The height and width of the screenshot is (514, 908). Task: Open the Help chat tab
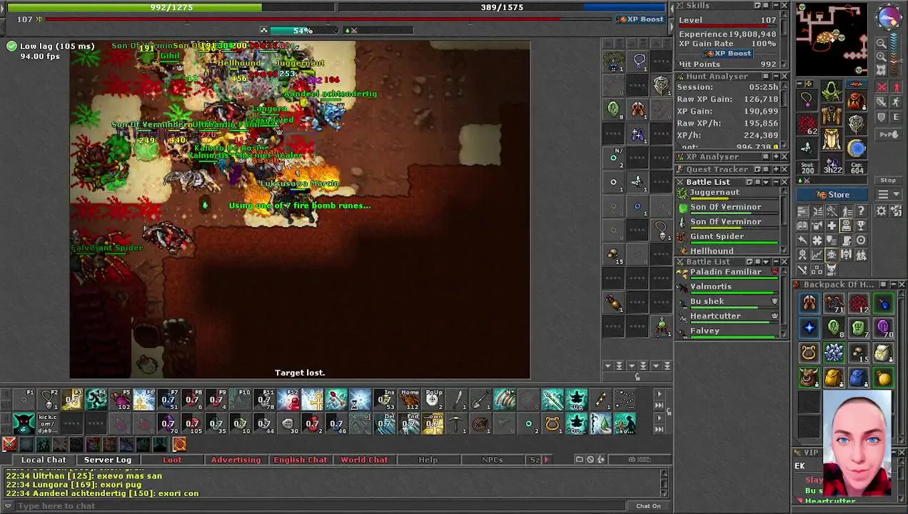[428, 460]
